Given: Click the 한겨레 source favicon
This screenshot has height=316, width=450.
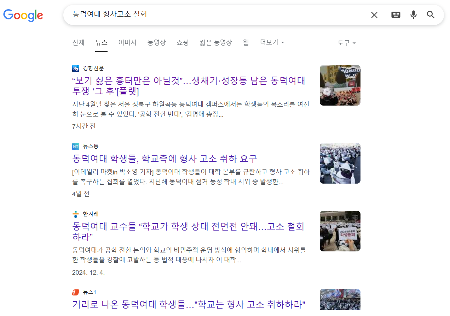Looking at the screenshot, I should 76,214.
